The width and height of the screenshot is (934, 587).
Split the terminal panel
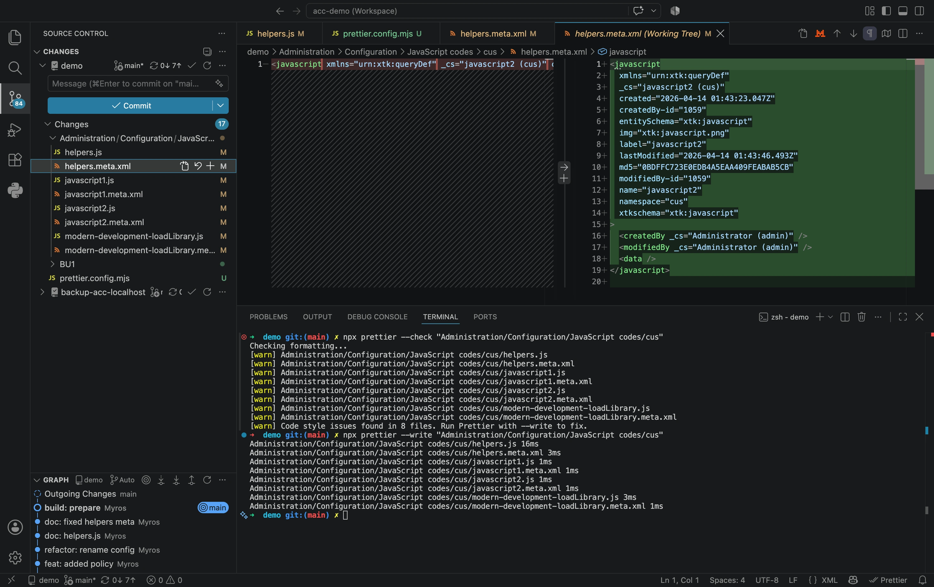pyautogui.click(x=845, y=317)
